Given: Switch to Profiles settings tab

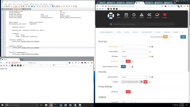Looking at the screenshot, I should pyautogui.click(x=119, y=32).
